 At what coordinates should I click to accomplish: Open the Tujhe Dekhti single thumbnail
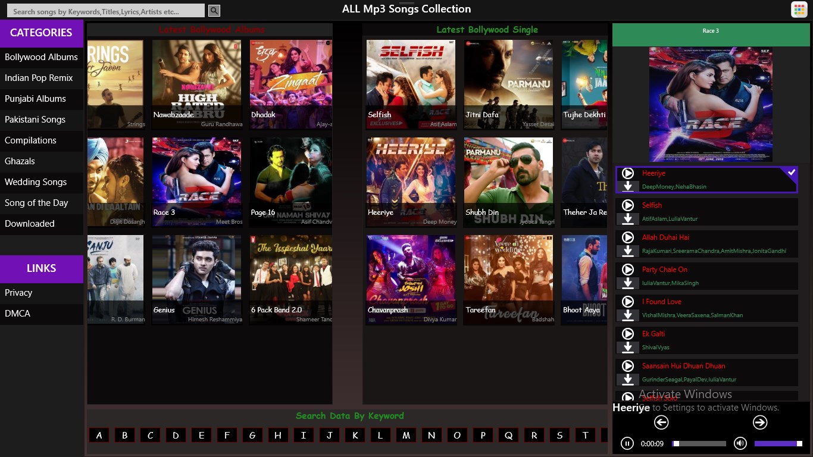click(584, 84)
